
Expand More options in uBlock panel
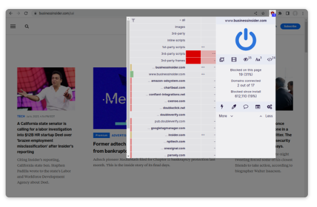pyautogui.click(x=226, y=116)
